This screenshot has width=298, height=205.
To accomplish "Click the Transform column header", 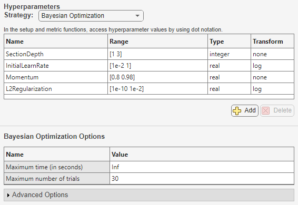I will point(272,41).
